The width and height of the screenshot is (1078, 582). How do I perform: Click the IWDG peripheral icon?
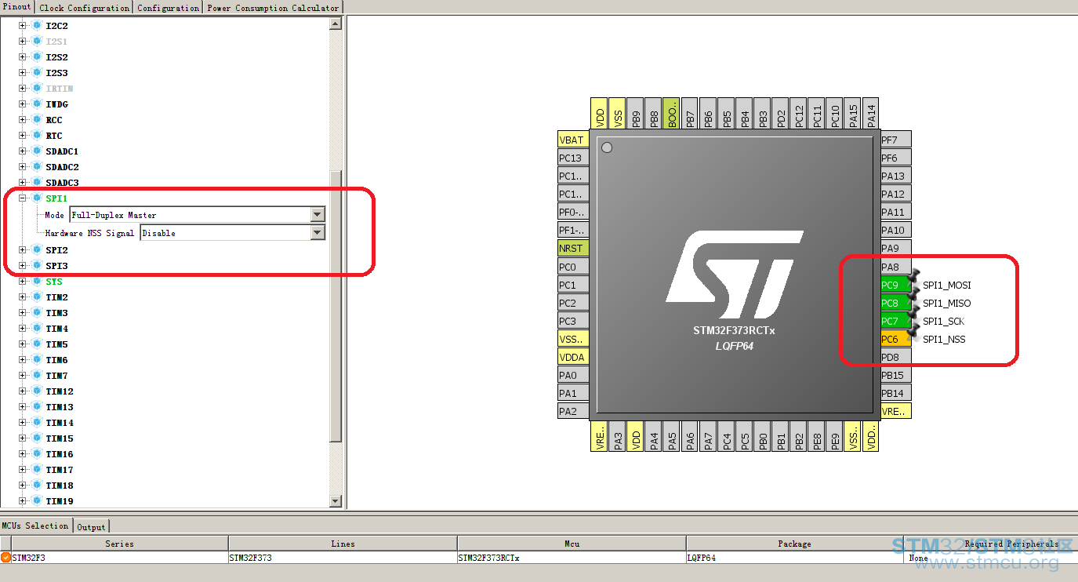coord(36,104)
